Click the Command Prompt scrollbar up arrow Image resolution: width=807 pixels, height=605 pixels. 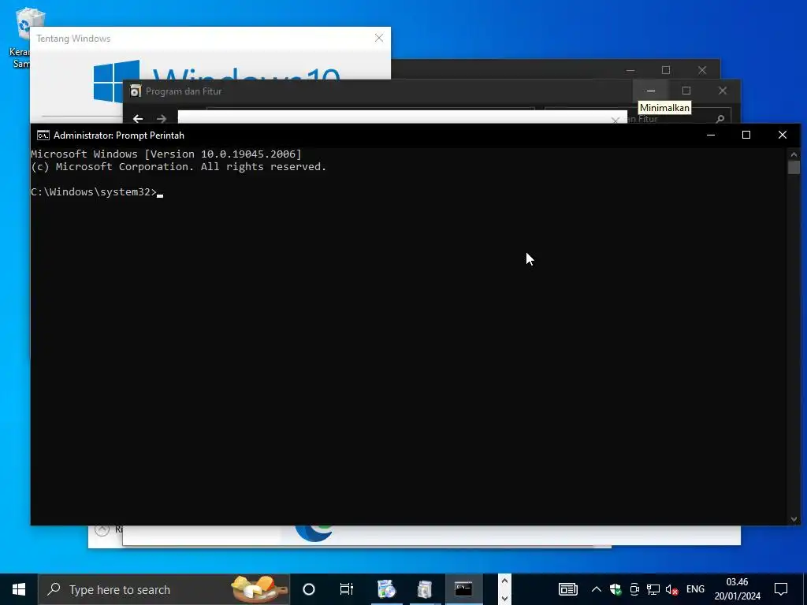794,154
